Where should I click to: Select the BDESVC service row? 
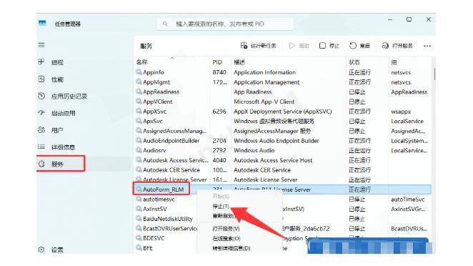[166, 238]
